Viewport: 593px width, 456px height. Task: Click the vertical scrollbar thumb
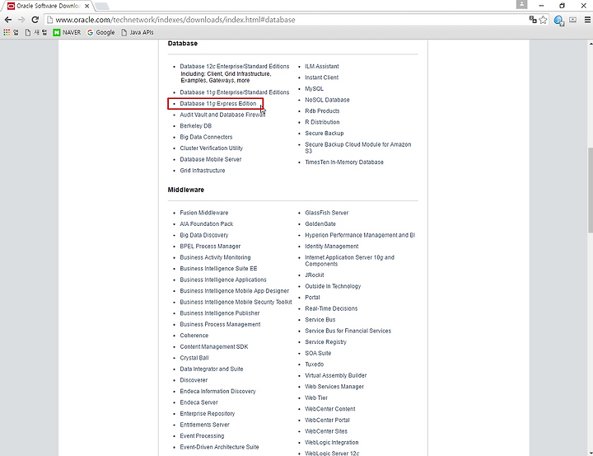coord(591,190)
